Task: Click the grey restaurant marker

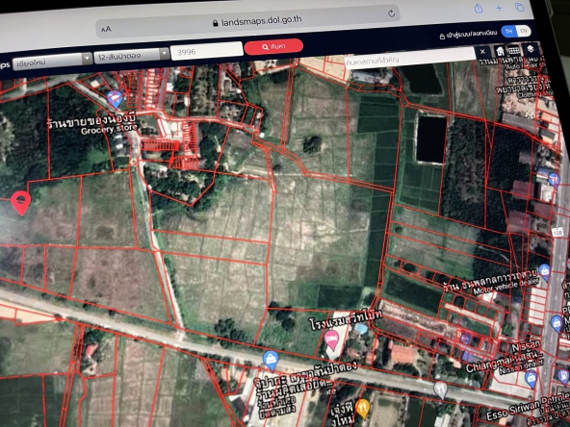Action: [x=441, y=389]
